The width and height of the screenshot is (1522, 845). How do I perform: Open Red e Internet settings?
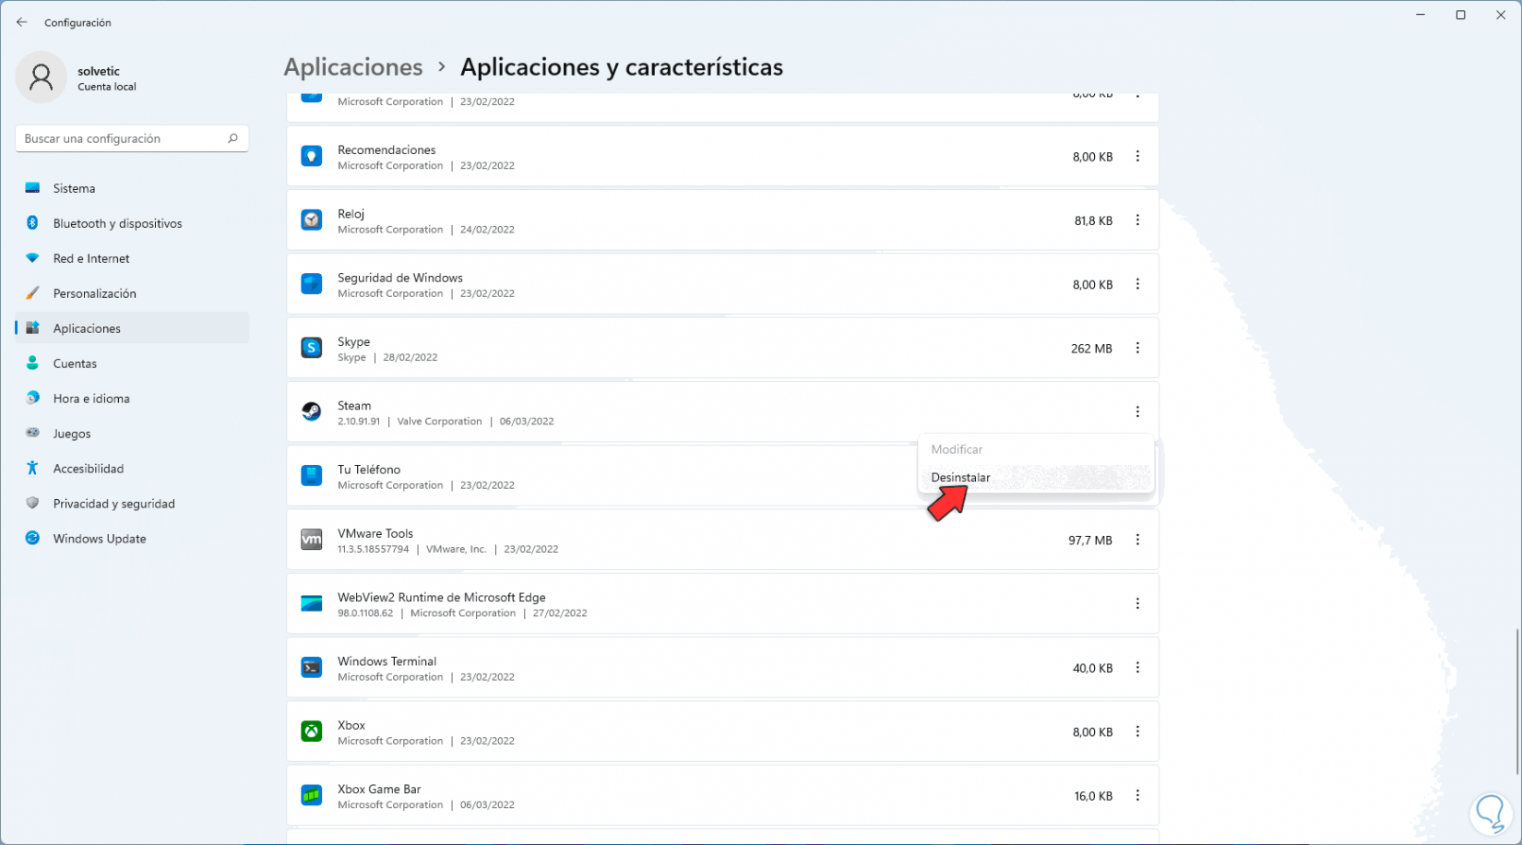pos(132,258)
